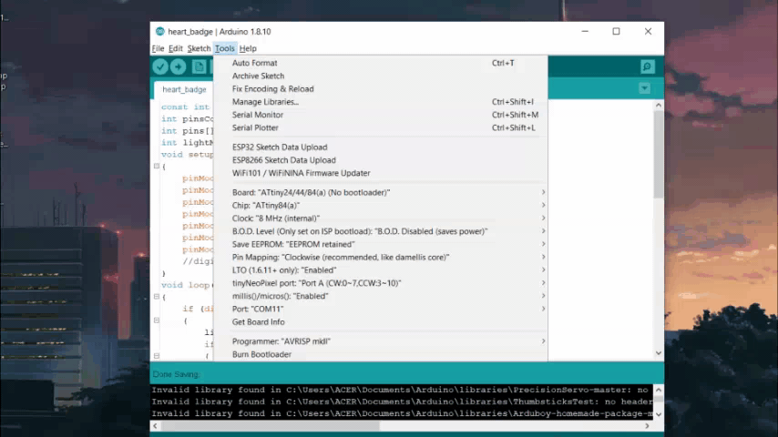778x437 pixels.
Task: Click console scroll up arrow
Action: (659, 390)
